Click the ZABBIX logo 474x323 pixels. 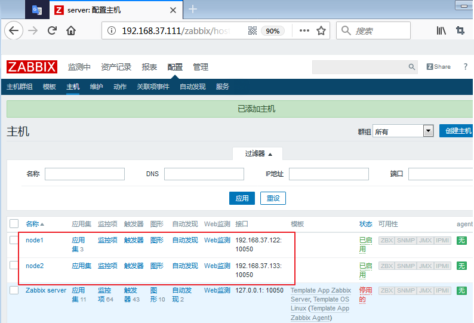click(x=32, y=67)
